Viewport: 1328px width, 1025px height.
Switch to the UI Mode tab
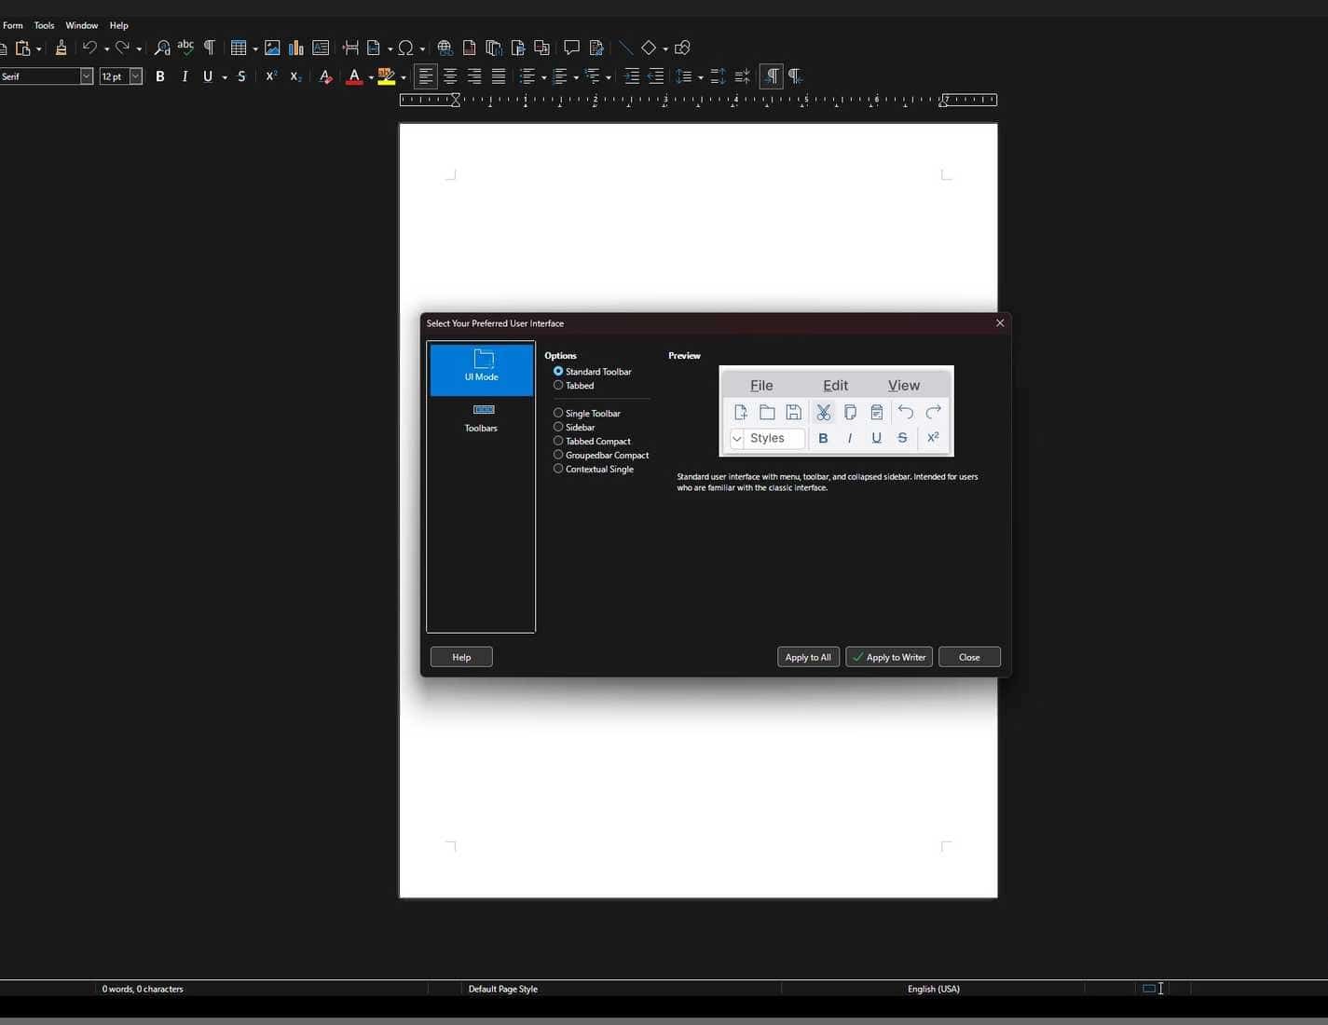pos(482,369)
